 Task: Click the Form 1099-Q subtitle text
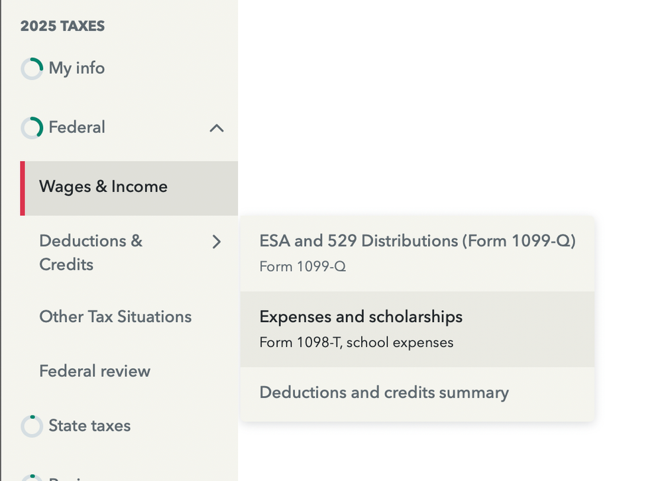click(x=303, y=267)
